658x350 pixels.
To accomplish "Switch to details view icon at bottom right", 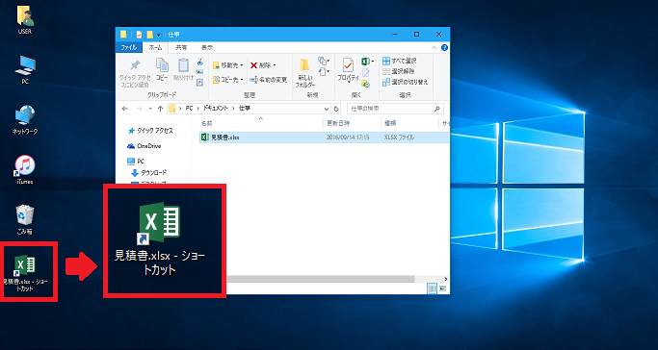I will coord(432,288).
